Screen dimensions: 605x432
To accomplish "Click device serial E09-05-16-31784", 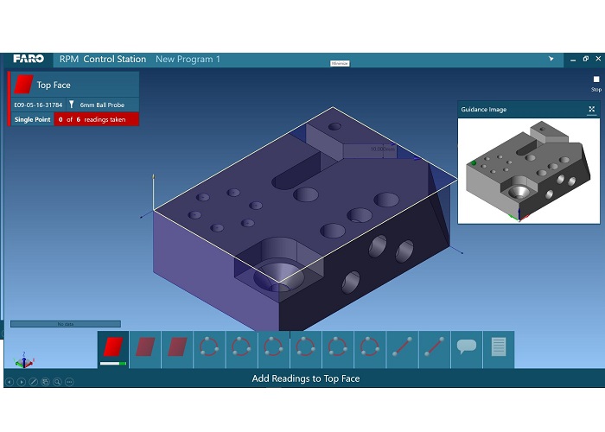I will (38, 105).
